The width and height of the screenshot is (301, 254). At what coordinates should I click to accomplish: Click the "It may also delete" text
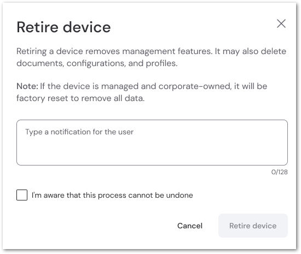tap(251, 51)
